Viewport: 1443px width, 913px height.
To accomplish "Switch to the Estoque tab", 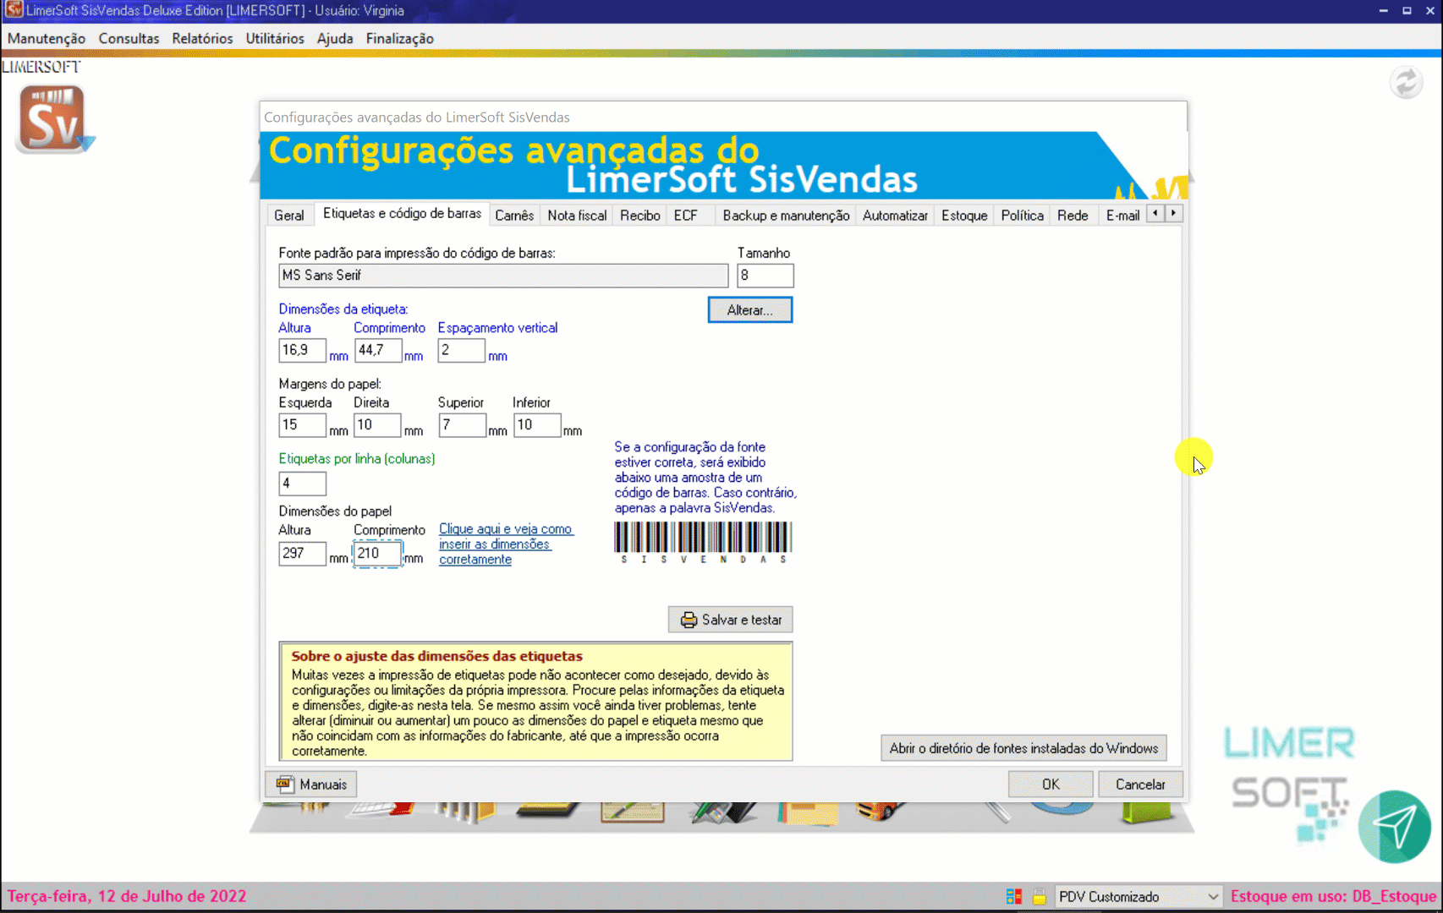I will point(964,216).
